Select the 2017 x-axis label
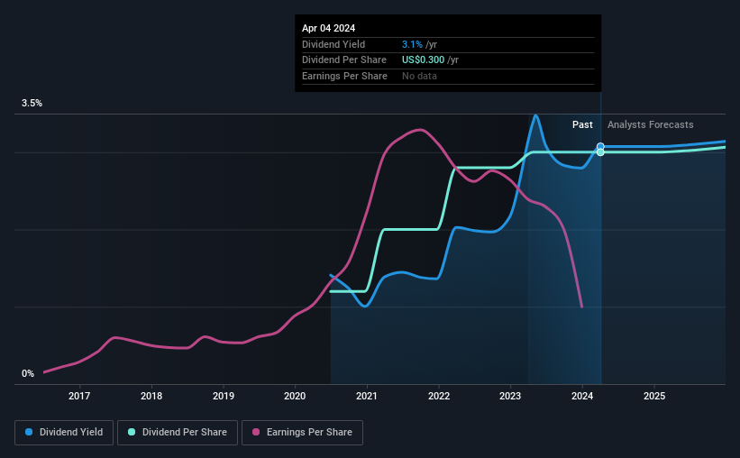740x458 pixels. pyautogui.click(x=79, y=396)
